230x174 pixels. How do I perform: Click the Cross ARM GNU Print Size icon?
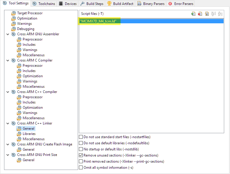(14, 155)
